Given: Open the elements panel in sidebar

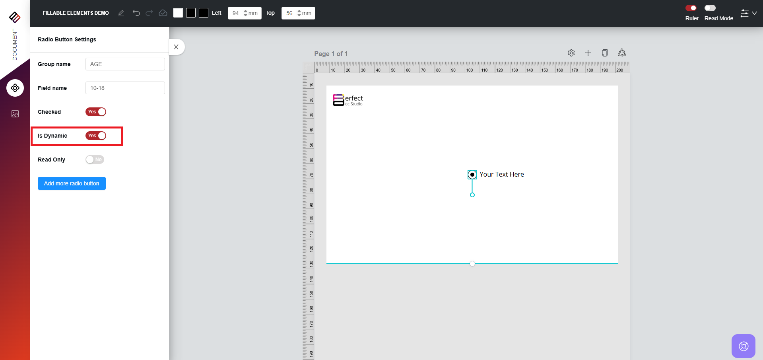Looking at the screenshot, I should click(x=15, y=88).
